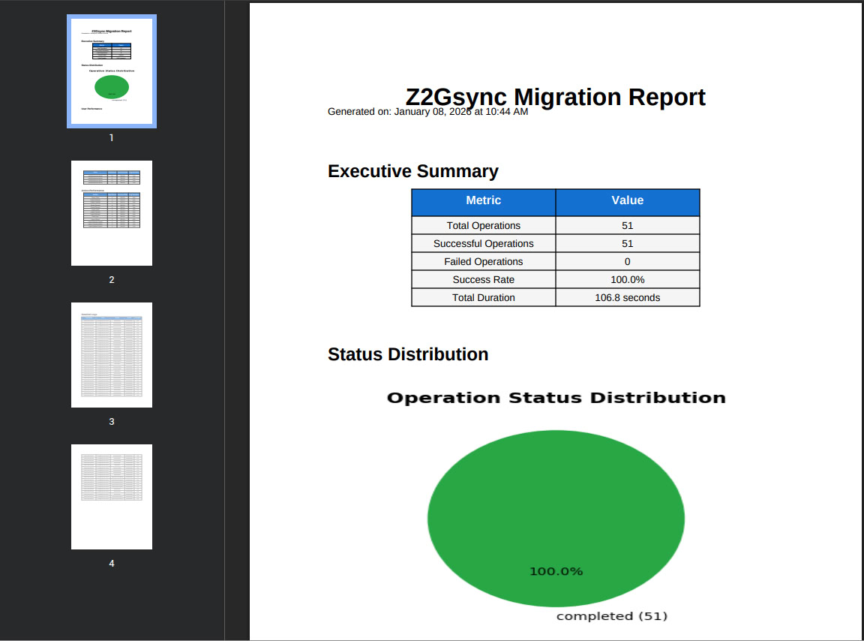Click the Operation Status Distribution chart title
The image size is (864, 641).
(555, 397)
